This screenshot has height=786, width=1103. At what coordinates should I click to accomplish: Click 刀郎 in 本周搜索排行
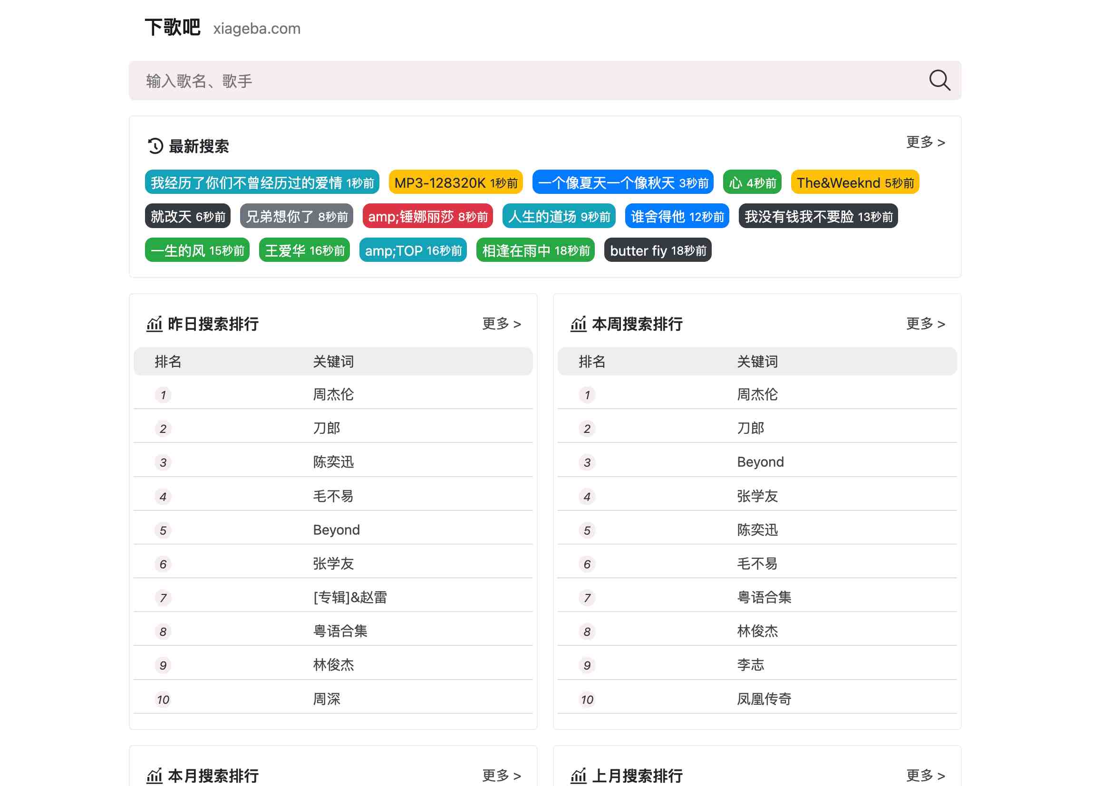coord(751,428)
